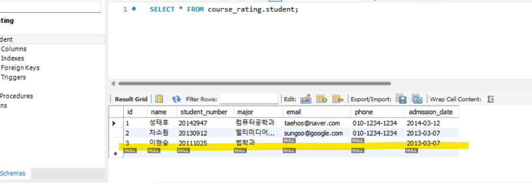The image size is (532, 183).
Task: Focus the schema search box in the sidebar
Action: click(x=50, y=7)
